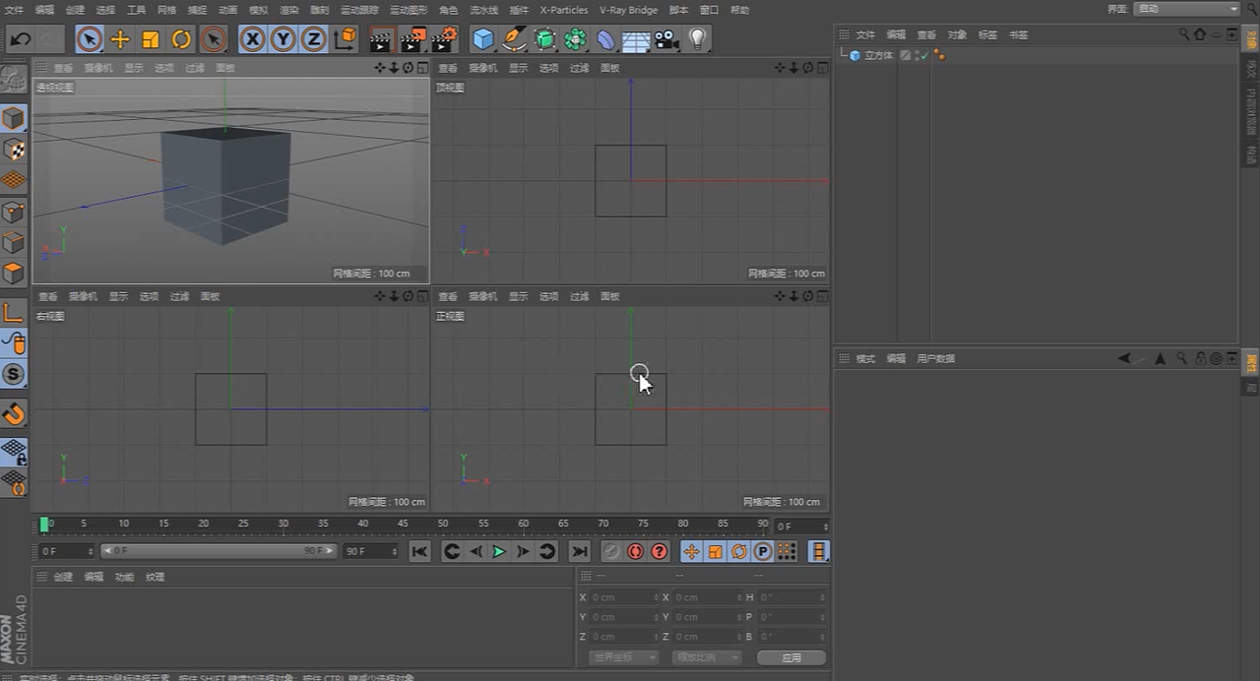The width and height of the screenshot is (1260, 681).
Task: Click the Viewport Solo S icon
Action: tap(13, 374)
